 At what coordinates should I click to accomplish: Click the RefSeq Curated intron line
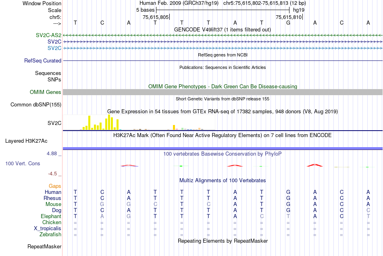point(223,60)
